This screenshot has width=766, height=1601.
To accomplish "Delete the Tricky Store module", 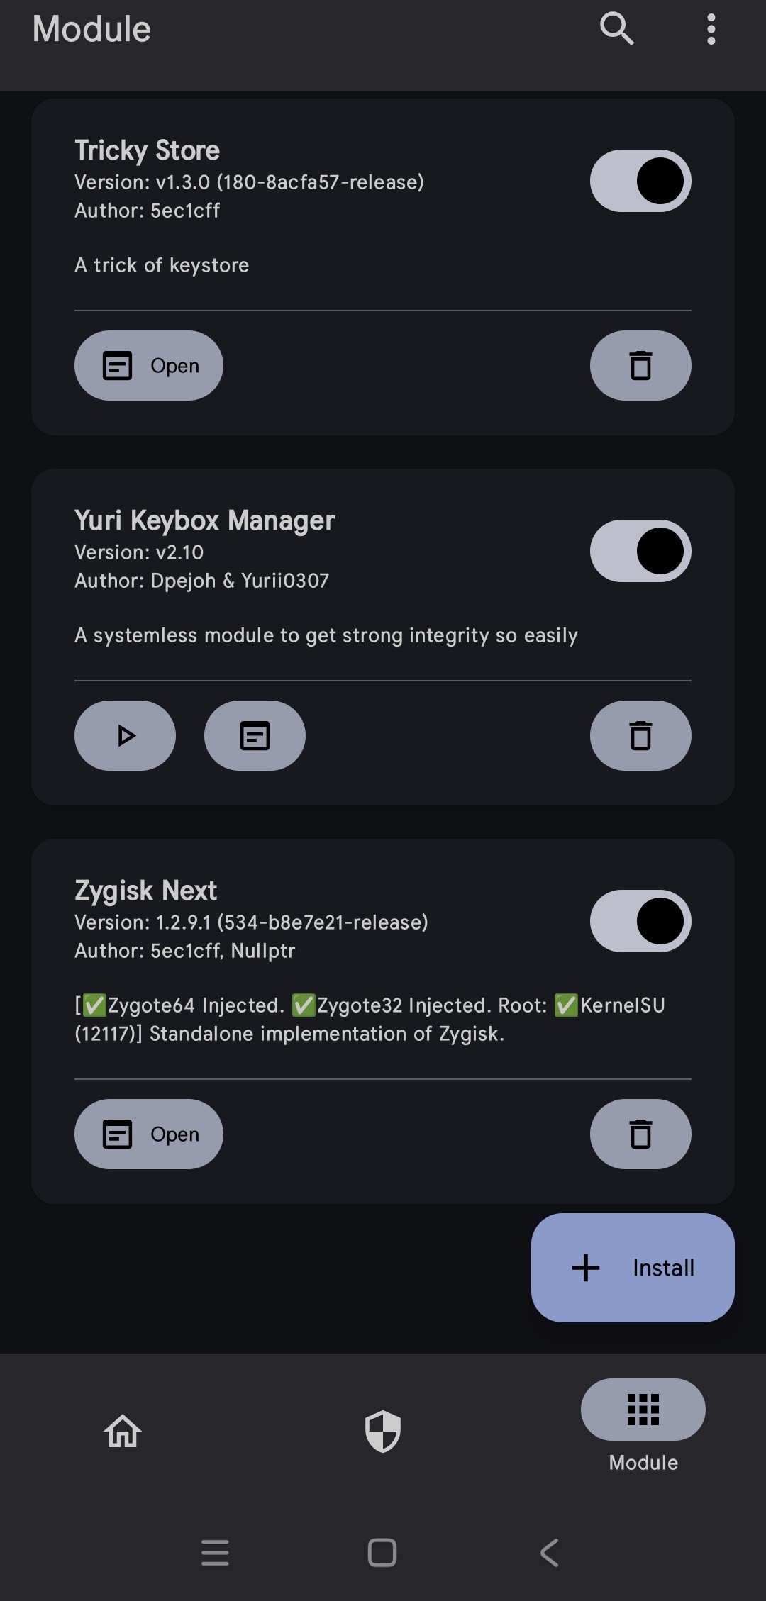I will coord(640,366).
